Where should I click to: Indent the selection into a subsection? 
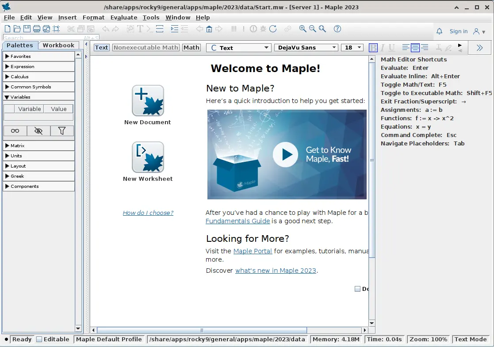(175, 29)
